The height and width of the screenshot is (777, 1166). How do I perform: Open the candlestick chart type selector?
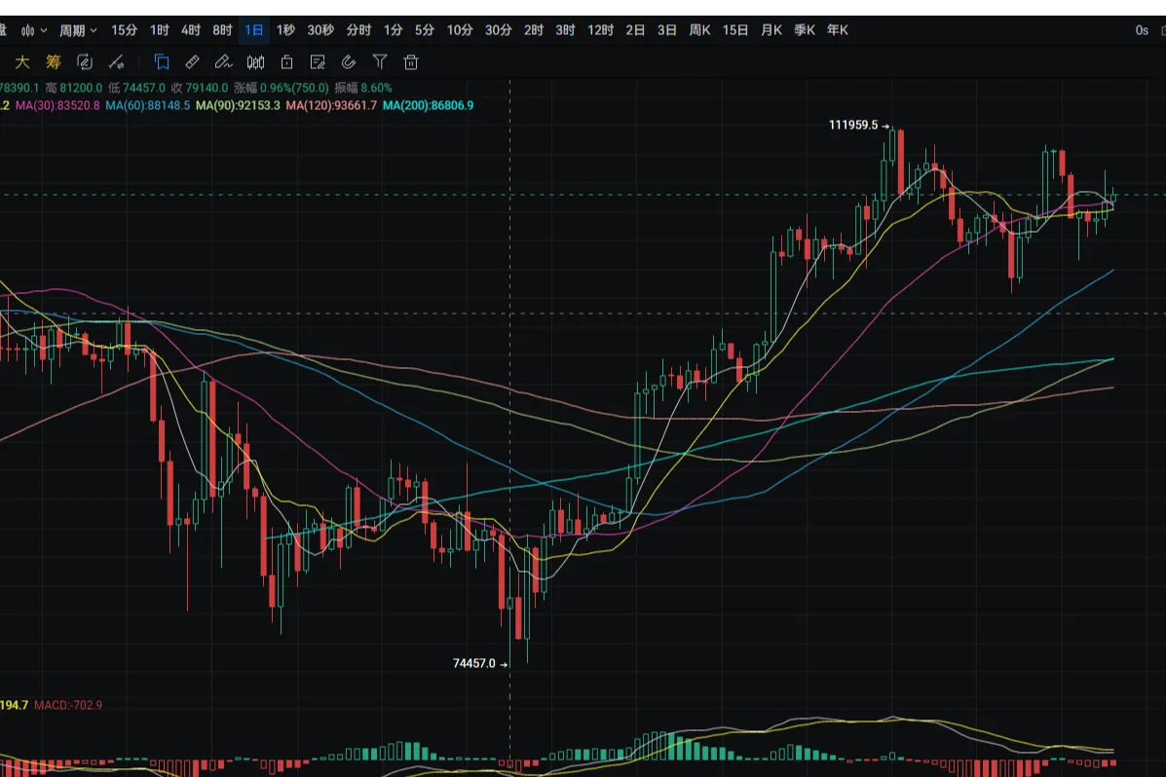point(33,30)
